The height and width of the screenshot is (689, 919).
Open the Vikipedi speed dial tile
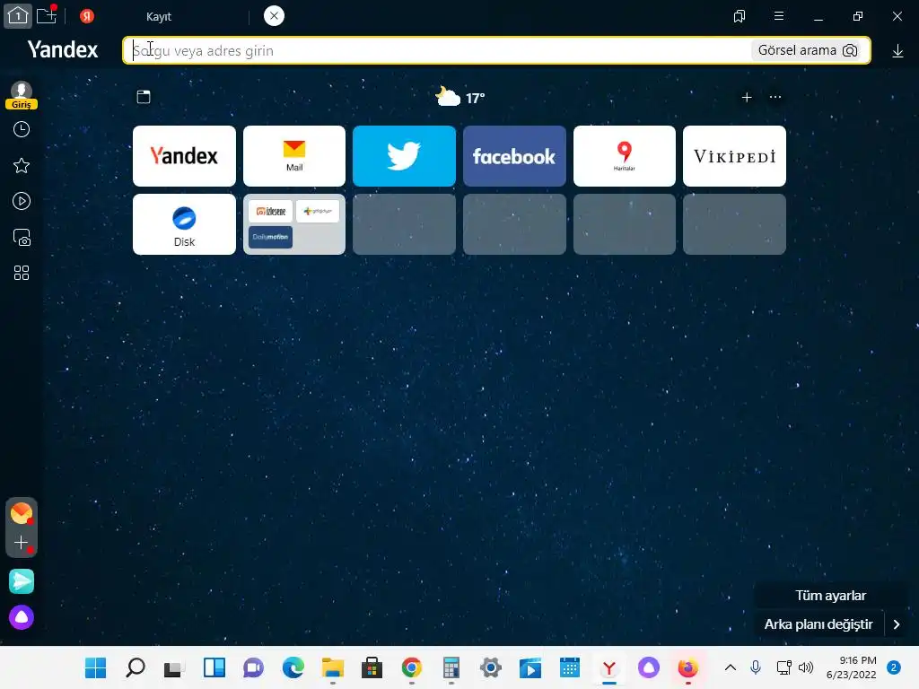734,156
